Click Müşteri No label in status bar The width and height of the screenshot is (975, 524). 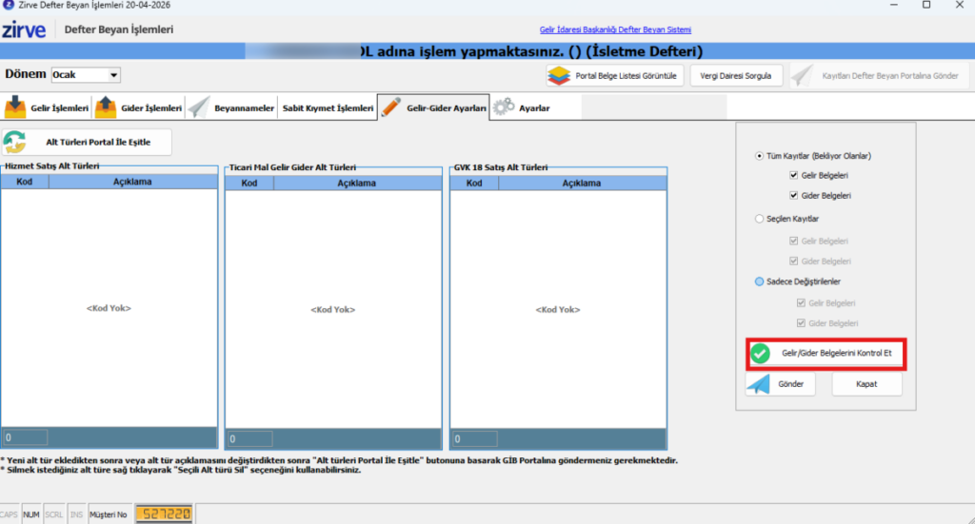click(109, 514)
